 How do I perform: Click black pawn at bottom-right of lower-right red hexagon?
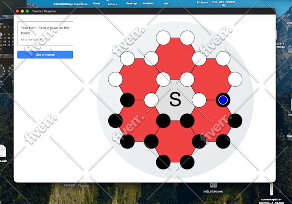tap(223, 141)
